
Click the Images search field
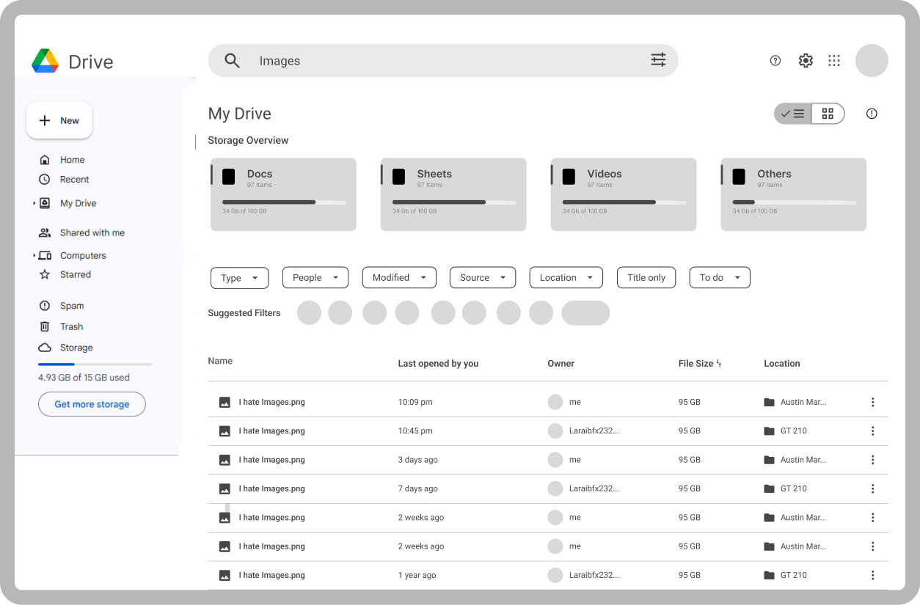click(x=443, y=61)
